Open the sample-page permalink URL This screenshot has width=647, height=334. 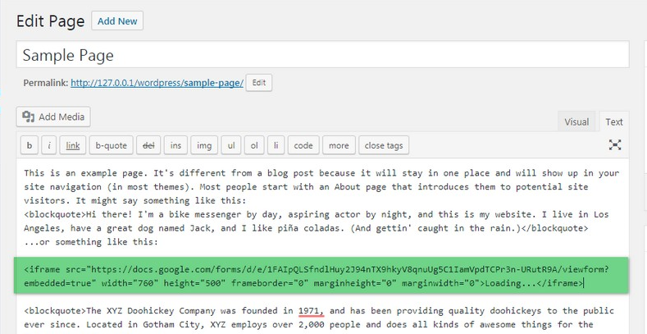(157, 83)
